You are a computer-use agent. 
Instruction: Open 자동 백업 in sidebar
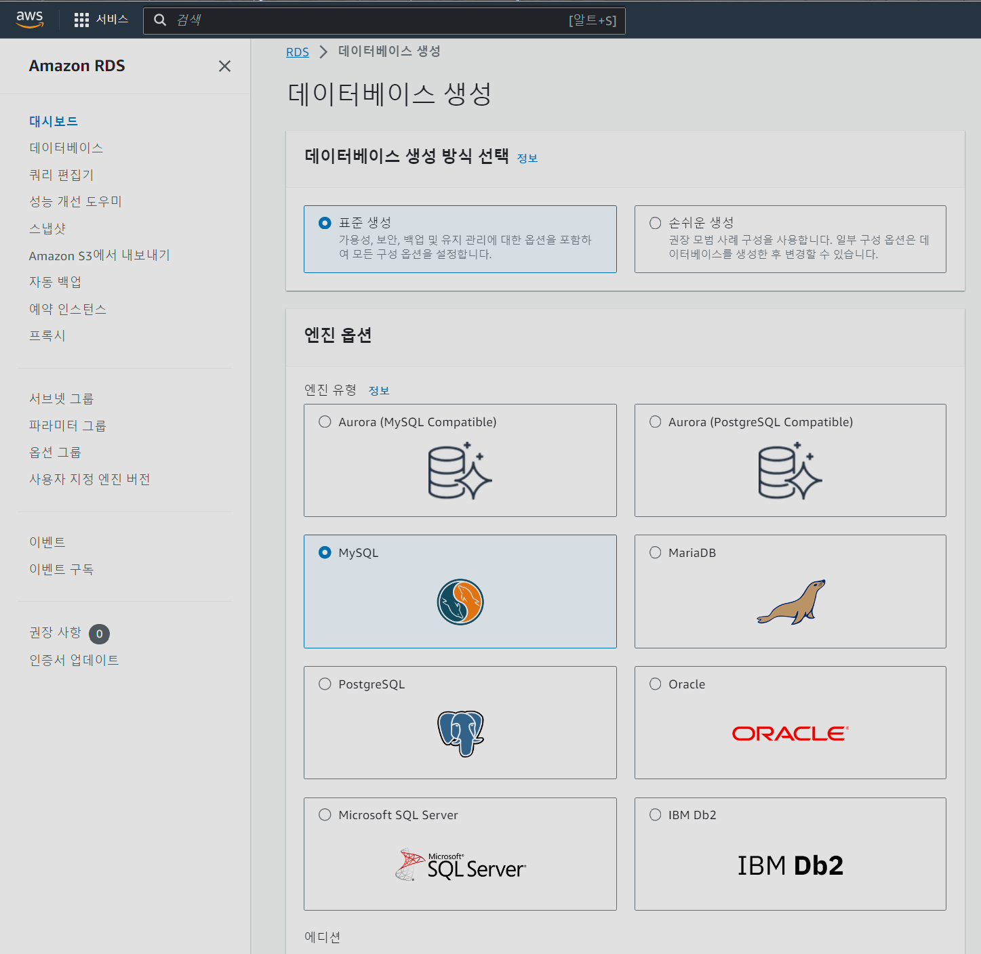[55, 282]
